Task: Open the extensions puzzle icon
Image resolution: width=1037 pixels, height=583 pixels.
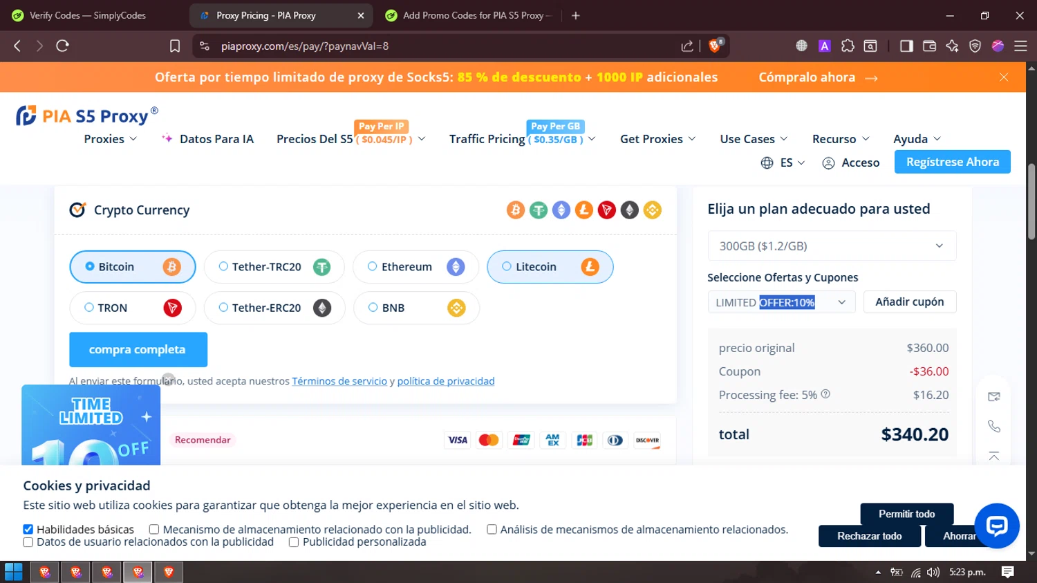Action: pyautogui.click(x=848, y=46)
